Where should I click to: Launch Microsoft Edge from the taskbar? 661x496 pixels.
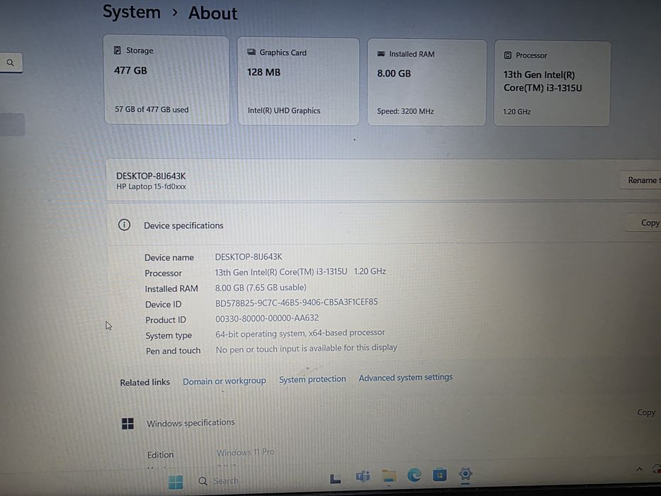[414, 475]
